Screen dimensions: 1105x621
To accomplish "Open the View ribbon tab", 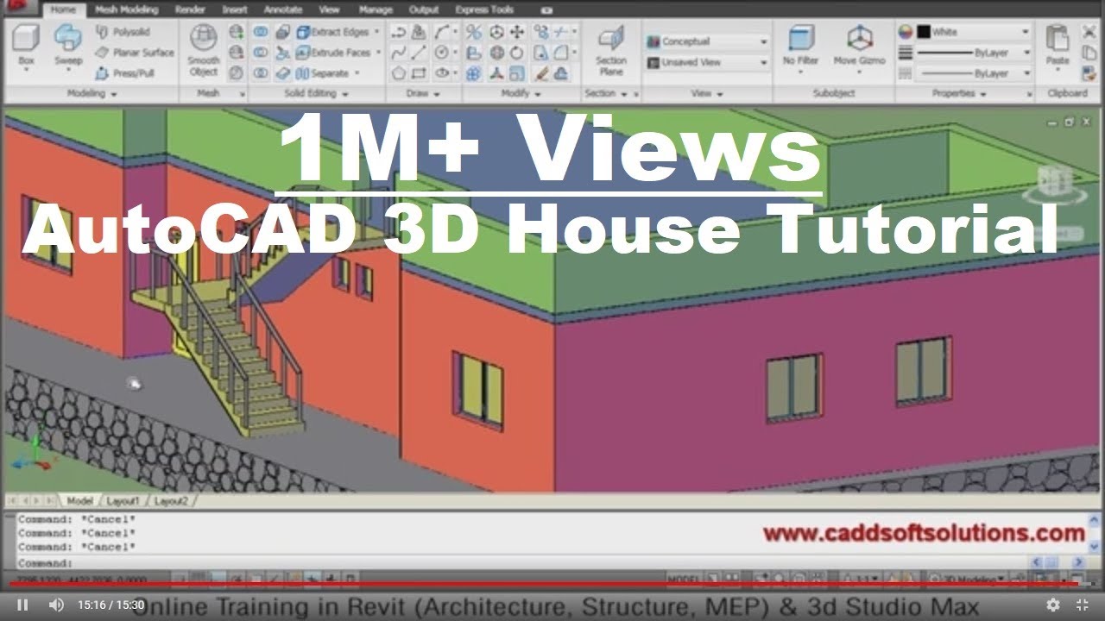I will [329, 9].
